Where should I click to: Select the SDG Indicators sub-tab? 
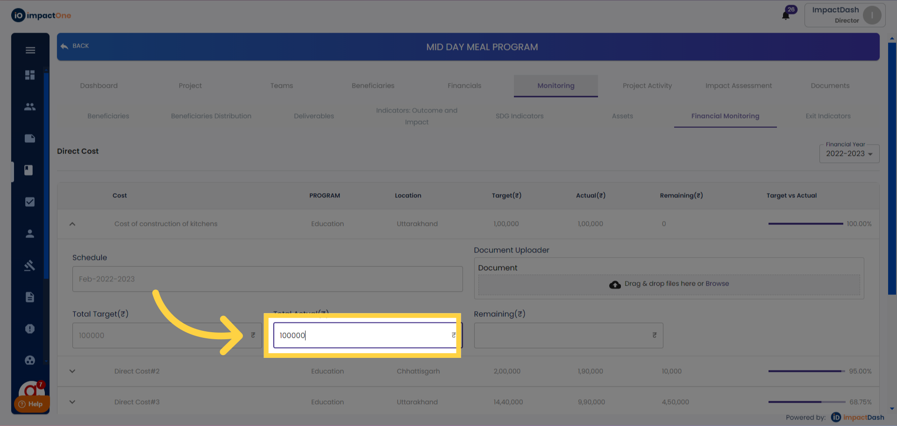point(520,116)
